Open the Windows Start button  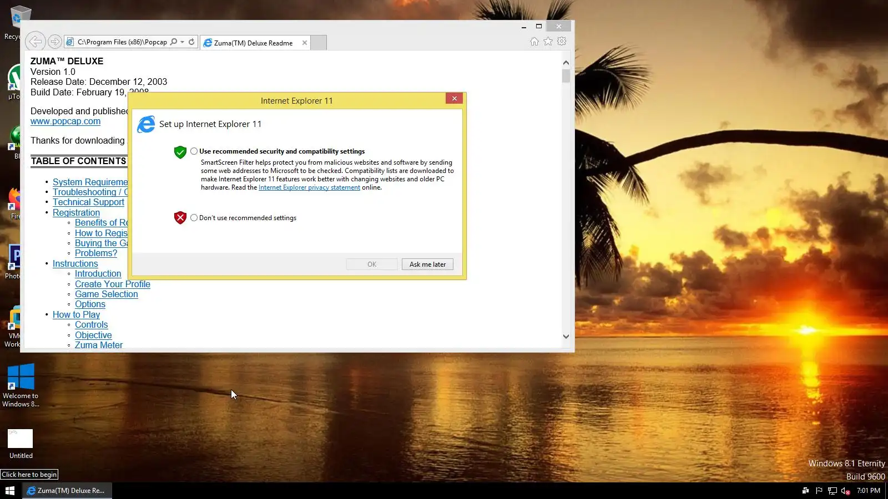pyautogui.click(x=10, y=491)
